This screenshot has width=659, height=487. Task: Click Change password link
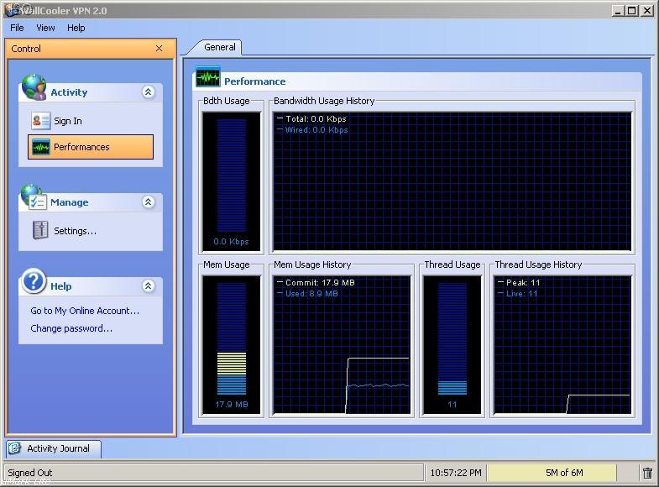pyautogui.click(x=71, y=328)
